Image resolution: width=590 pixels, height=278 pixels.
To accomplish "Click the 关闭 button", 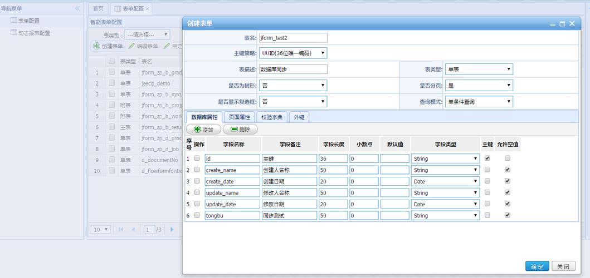I will pyautogui.click(x=563, y=266).
